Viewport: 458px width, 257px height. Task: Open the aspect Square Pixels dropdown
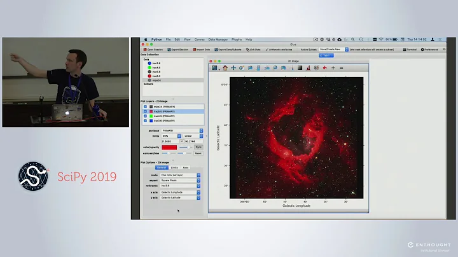tap(180, 181)
